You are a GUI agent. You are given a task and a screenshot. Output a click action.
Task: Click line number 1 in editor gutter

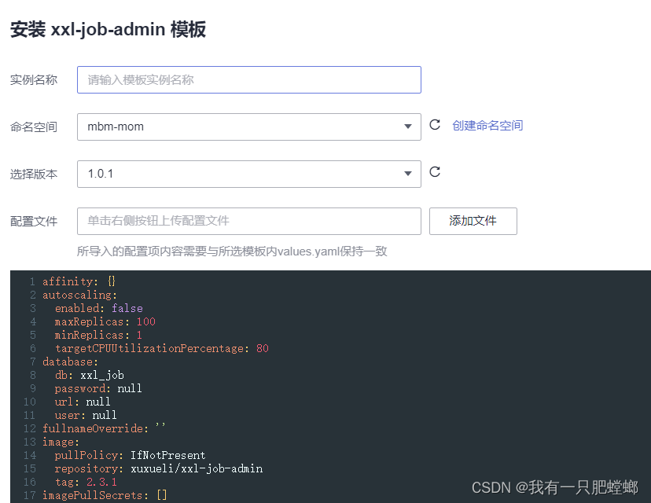[x=32, y=281]
